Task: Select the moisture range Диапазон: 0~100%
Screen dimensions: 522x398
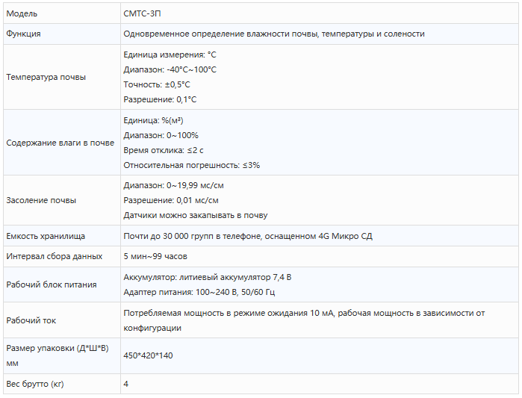Action: click(x=161, y=135)
